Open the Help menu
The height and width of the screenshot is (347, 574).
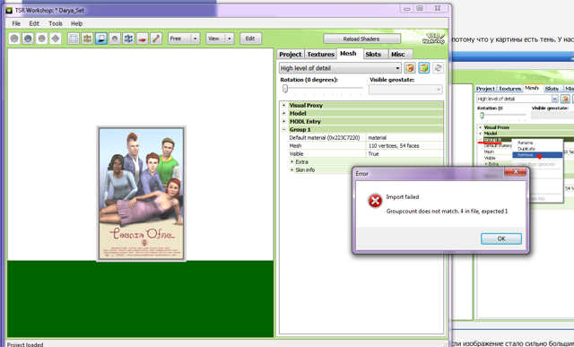(x=76, y=23)
